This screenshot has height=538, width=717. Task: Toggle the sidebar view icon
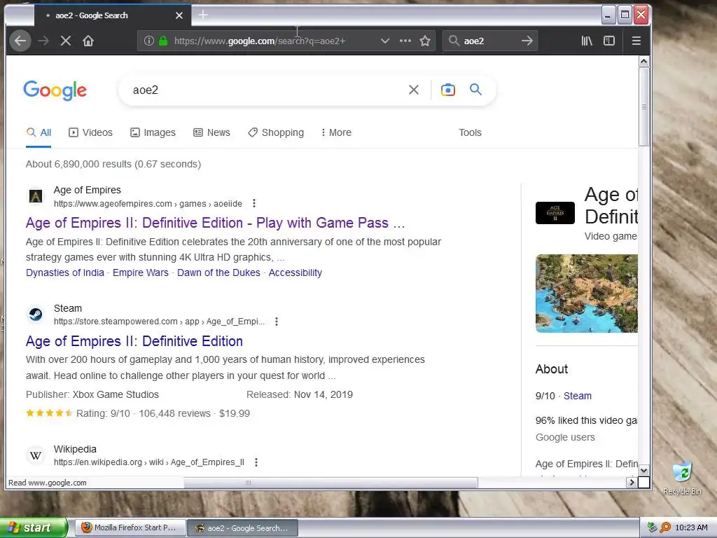609,41
